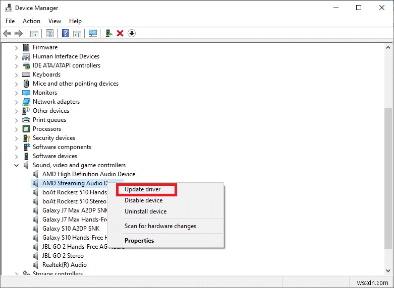Click the Forward arrow toolbar icon
The image size is (394, 288).
pyautogui.click(x=19, y=33)
